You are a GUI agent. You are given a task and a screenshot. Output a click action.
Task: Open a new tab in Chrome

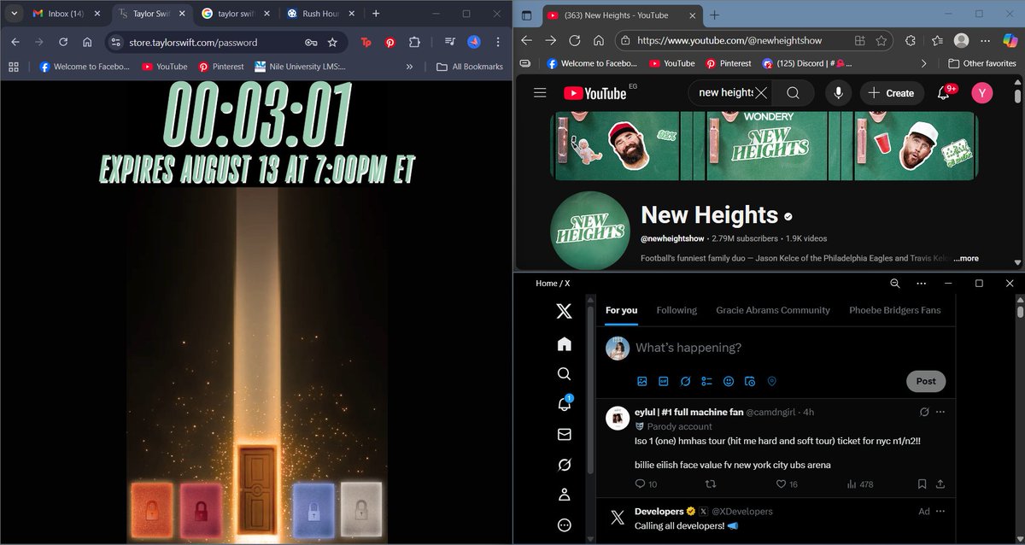tap(376, 14)
